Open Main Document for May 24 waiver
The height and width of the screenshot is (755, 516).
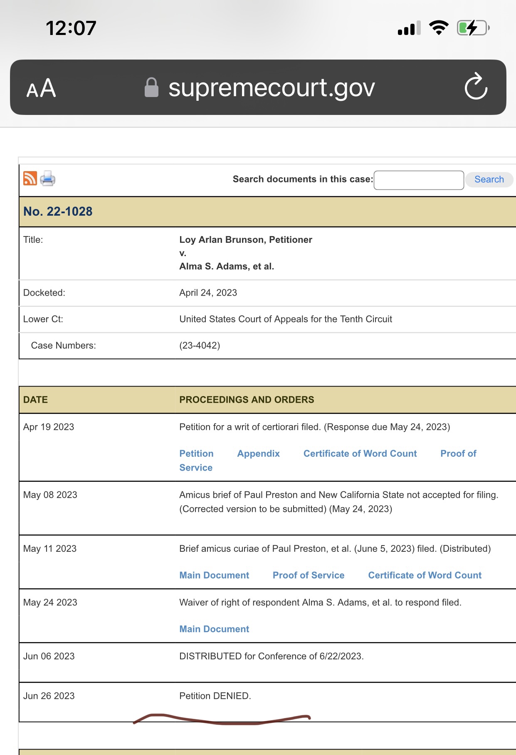[x=214, y=629]
